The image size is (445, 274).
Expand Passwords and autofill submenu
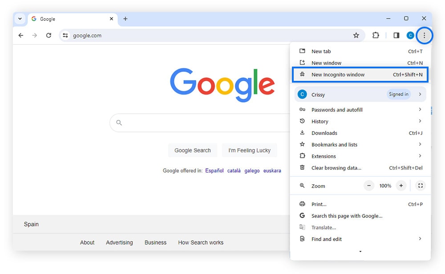point(420,109)
